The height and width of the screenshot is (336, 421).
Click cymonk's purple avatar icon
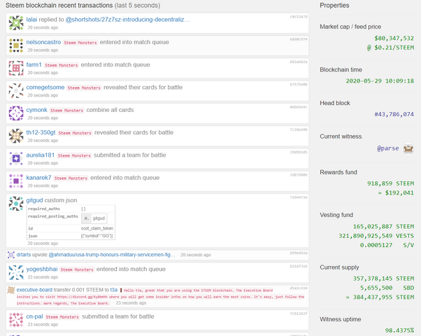pos(16,113)
